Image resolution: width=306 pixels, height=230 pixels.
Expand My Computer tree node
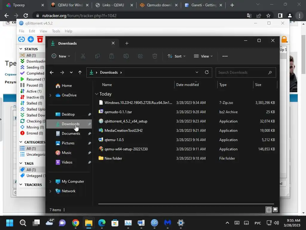coord(50,181)
